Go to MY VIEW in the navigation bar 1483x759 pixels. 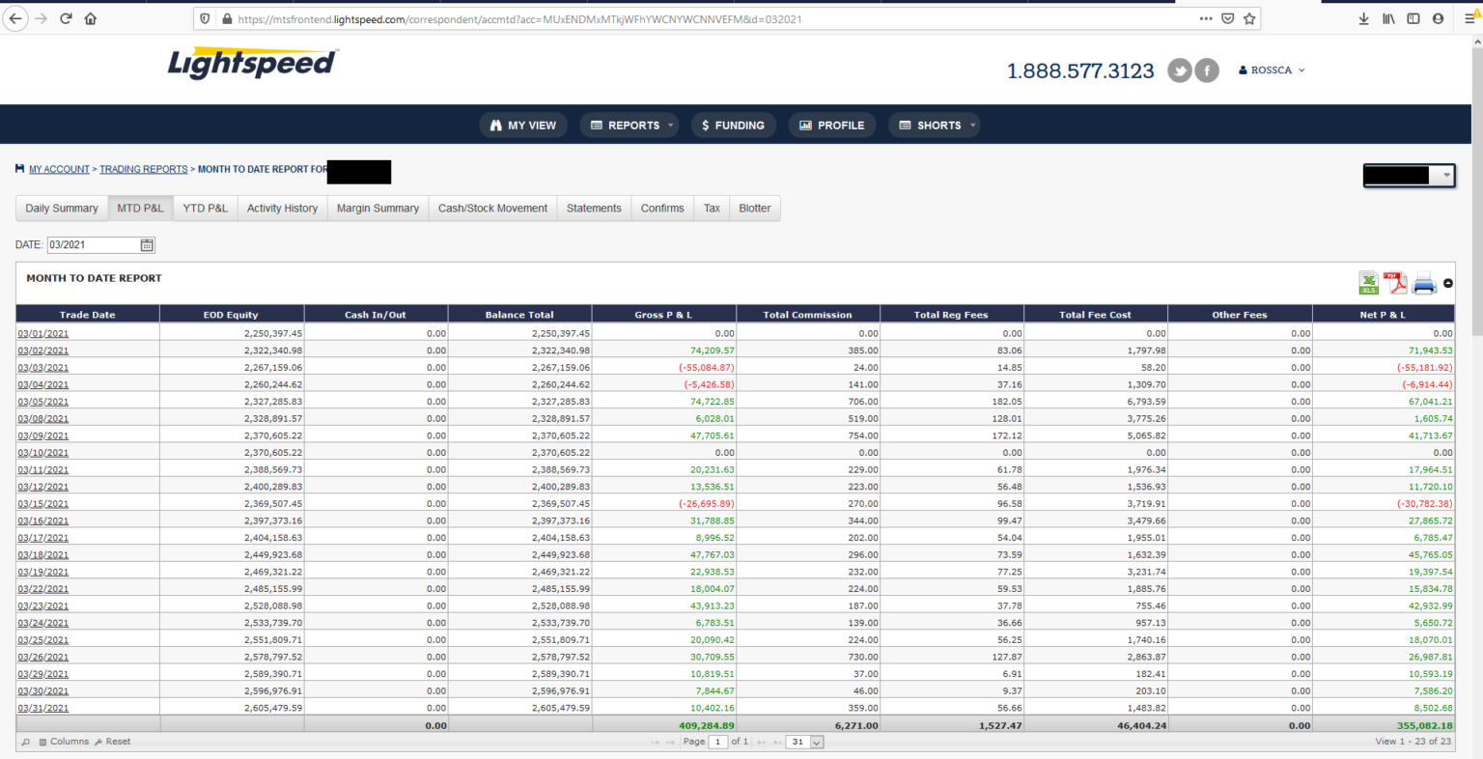click(522, 125)
